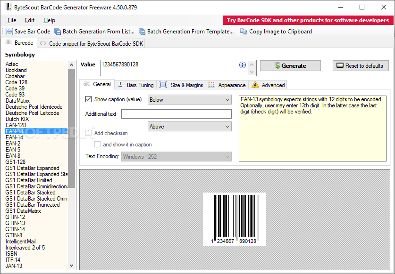Click the Size & Margins tab icon
The width and height of the screenshot is (395, 274).
pos(163,85)
